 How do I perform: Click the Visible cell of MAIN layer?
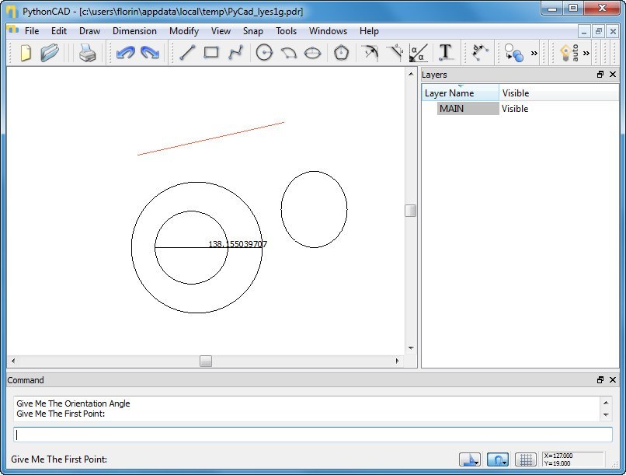[x=515, y=109]
